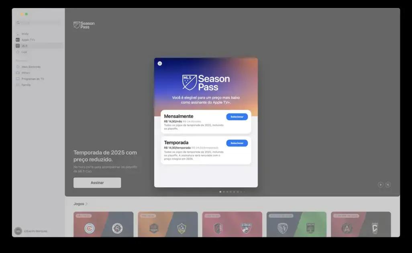Screen dimensions: 412x253
Task: Click the St. Louis City team logo
Action: coord(218,229)
